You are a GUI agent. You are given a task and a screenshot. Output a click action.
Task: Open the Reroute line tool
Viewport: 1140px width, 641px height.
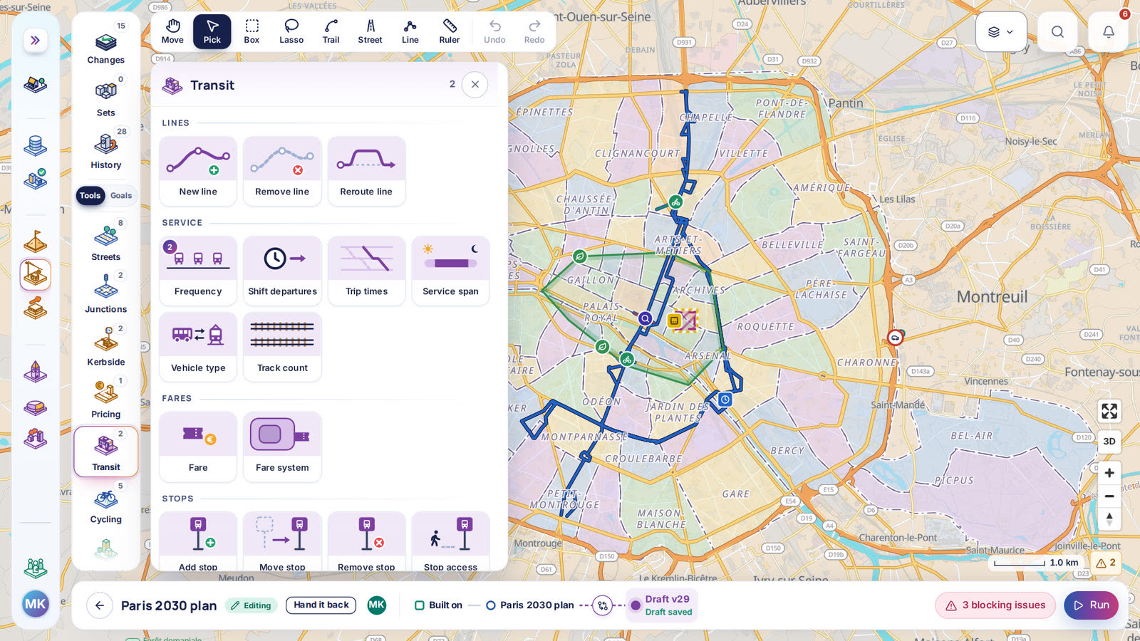point(366,171)
